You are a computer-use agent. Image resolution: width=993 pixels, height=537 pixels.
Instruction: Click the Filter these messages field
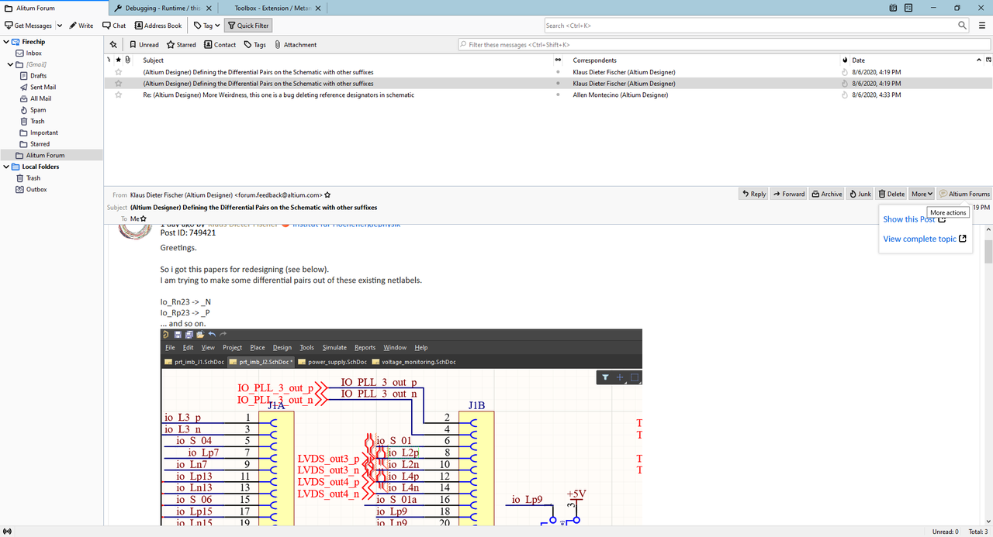click(724, 45)
